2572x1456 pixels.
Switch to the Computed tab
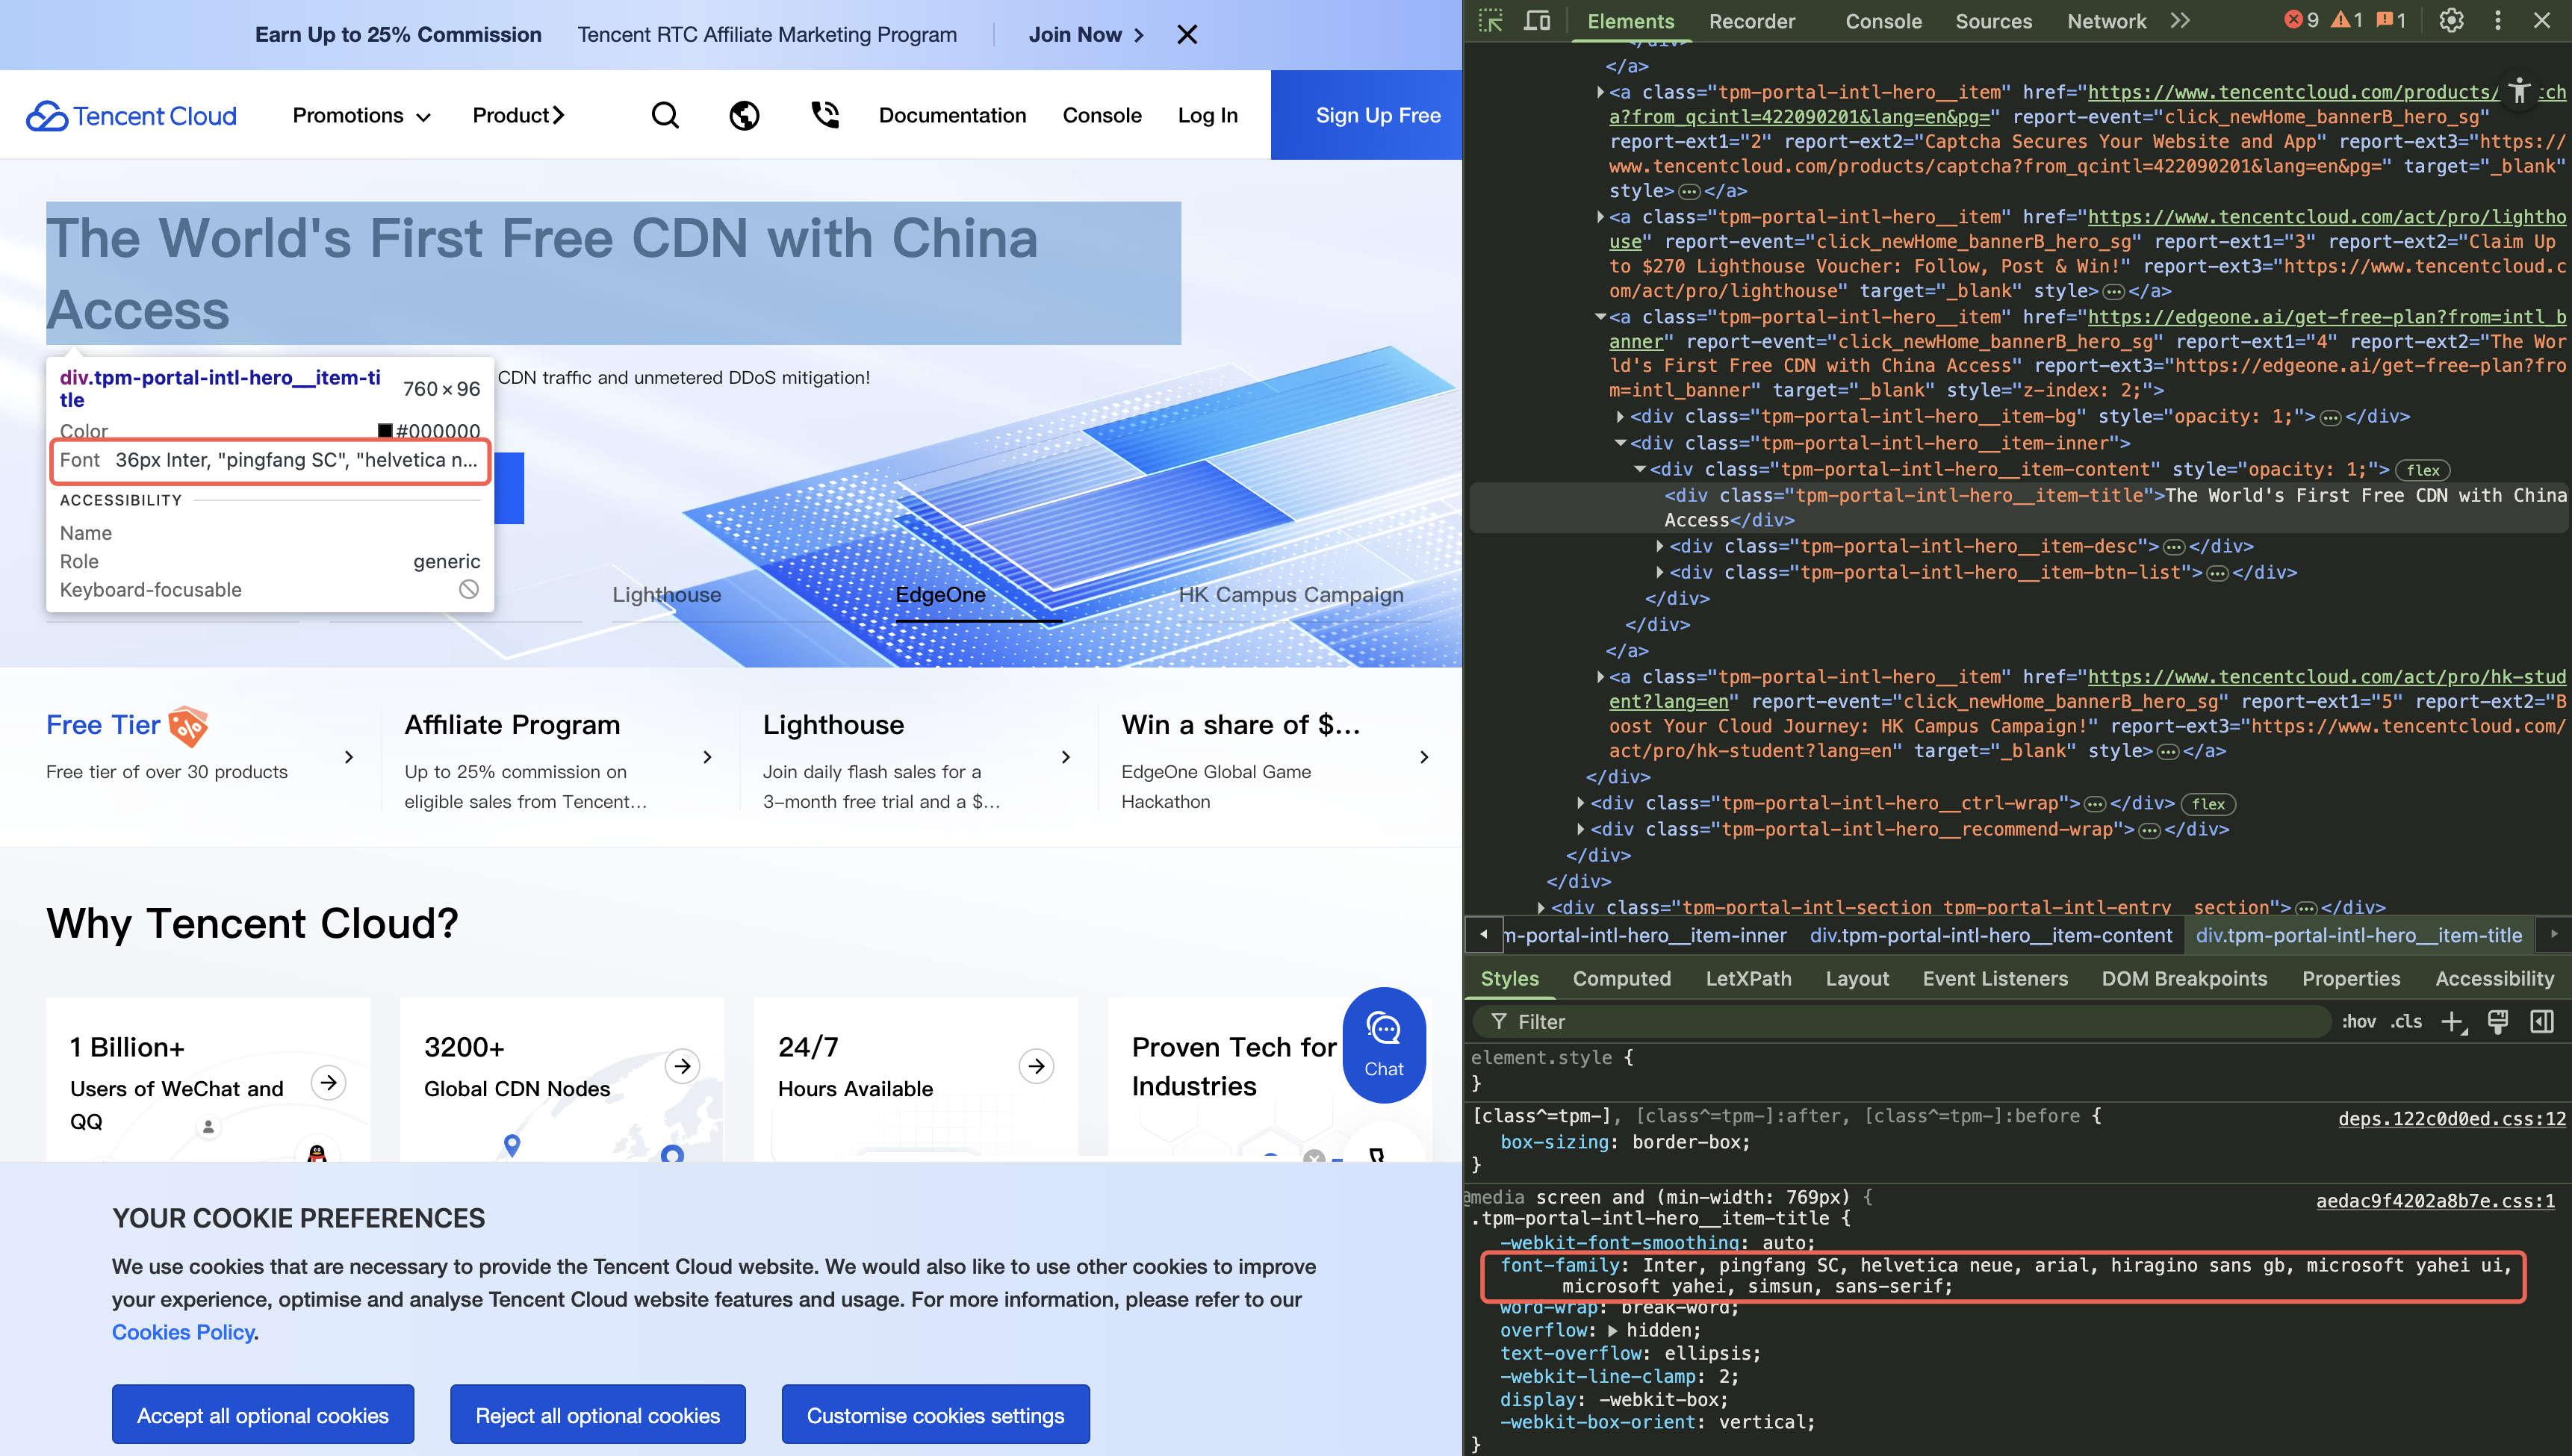[1621, 979]
